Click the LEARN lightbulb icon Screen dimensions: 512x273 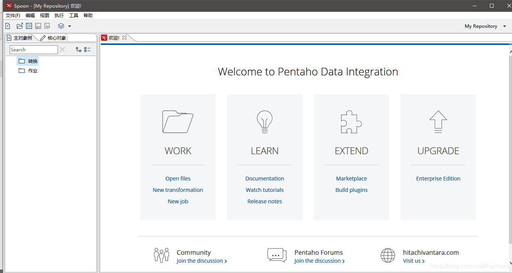[265, 122]
